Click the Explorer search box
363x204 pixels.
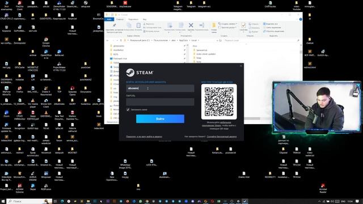click(x=261, y=40)
